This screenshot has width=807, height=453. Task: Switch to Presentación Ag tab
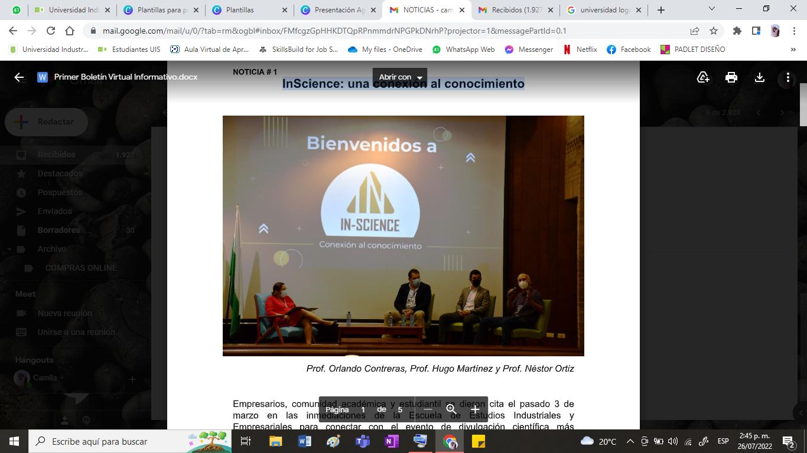pyautogui.click(x=338, y=10)
